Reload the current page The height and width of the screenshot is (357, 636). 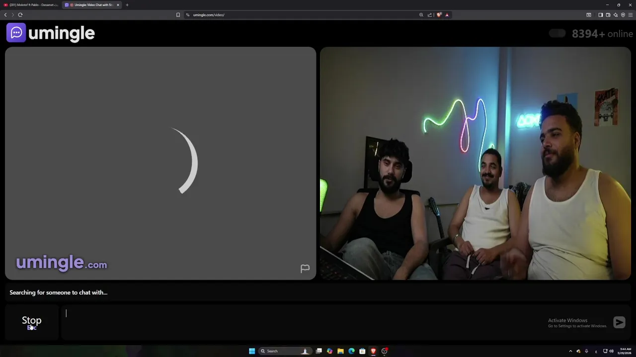coord(20,15)
